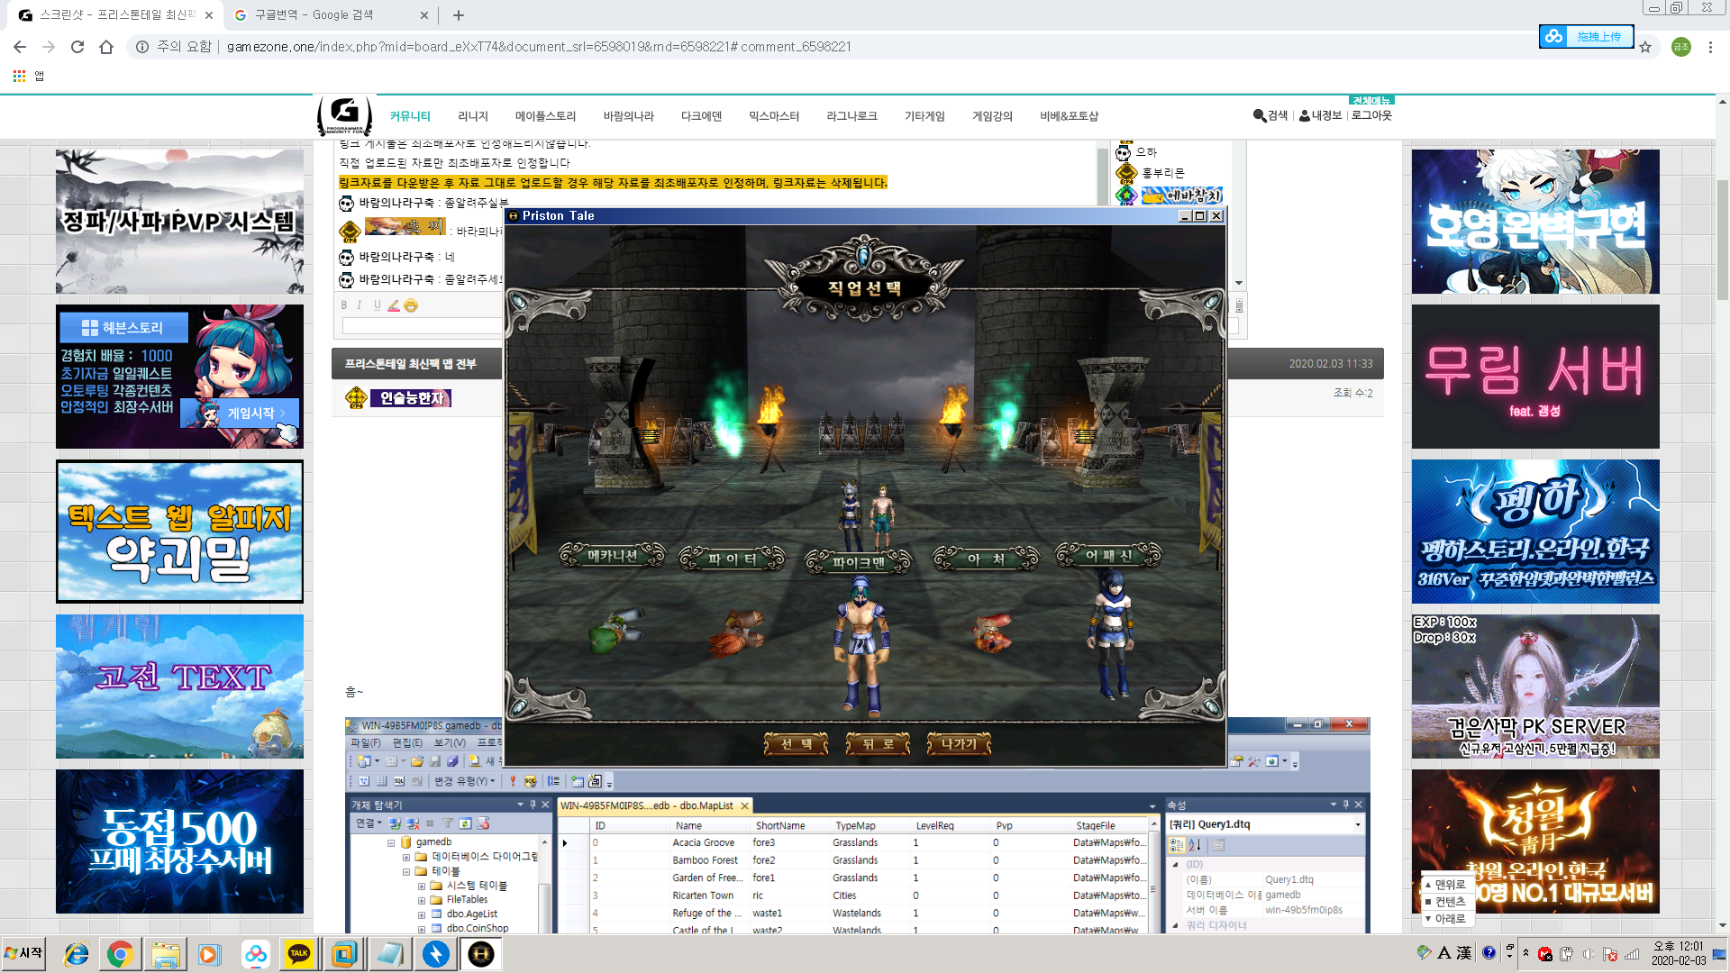The image size is (1730, 973).
Task: Open the apps grid icon in bookmarks bar
Action: click(19, 77)
